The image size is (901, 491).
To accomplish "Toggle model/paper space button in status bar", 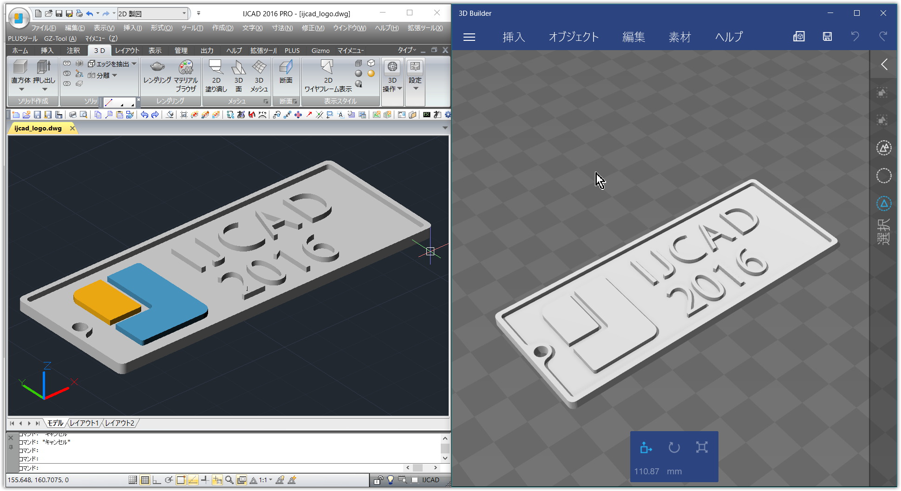I will (x=242, y=480).
